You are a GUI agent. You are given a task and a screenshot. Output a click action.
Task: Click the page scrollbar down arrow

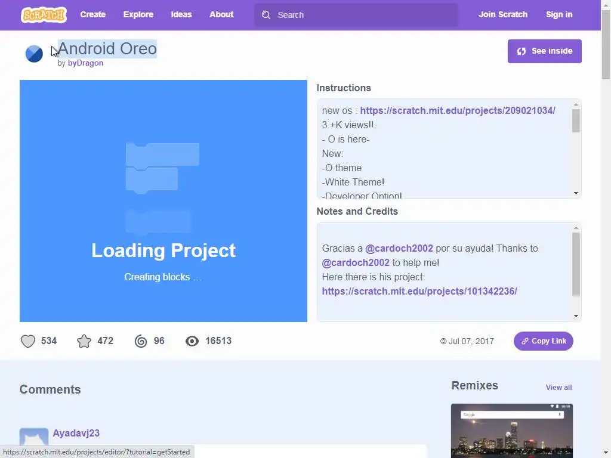pos(606,453)
